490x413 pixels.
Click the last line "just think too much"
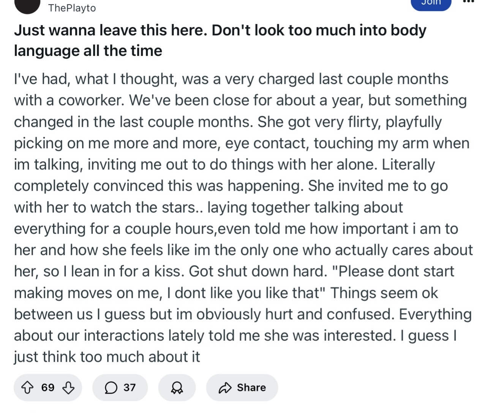[x=107, y=357]
